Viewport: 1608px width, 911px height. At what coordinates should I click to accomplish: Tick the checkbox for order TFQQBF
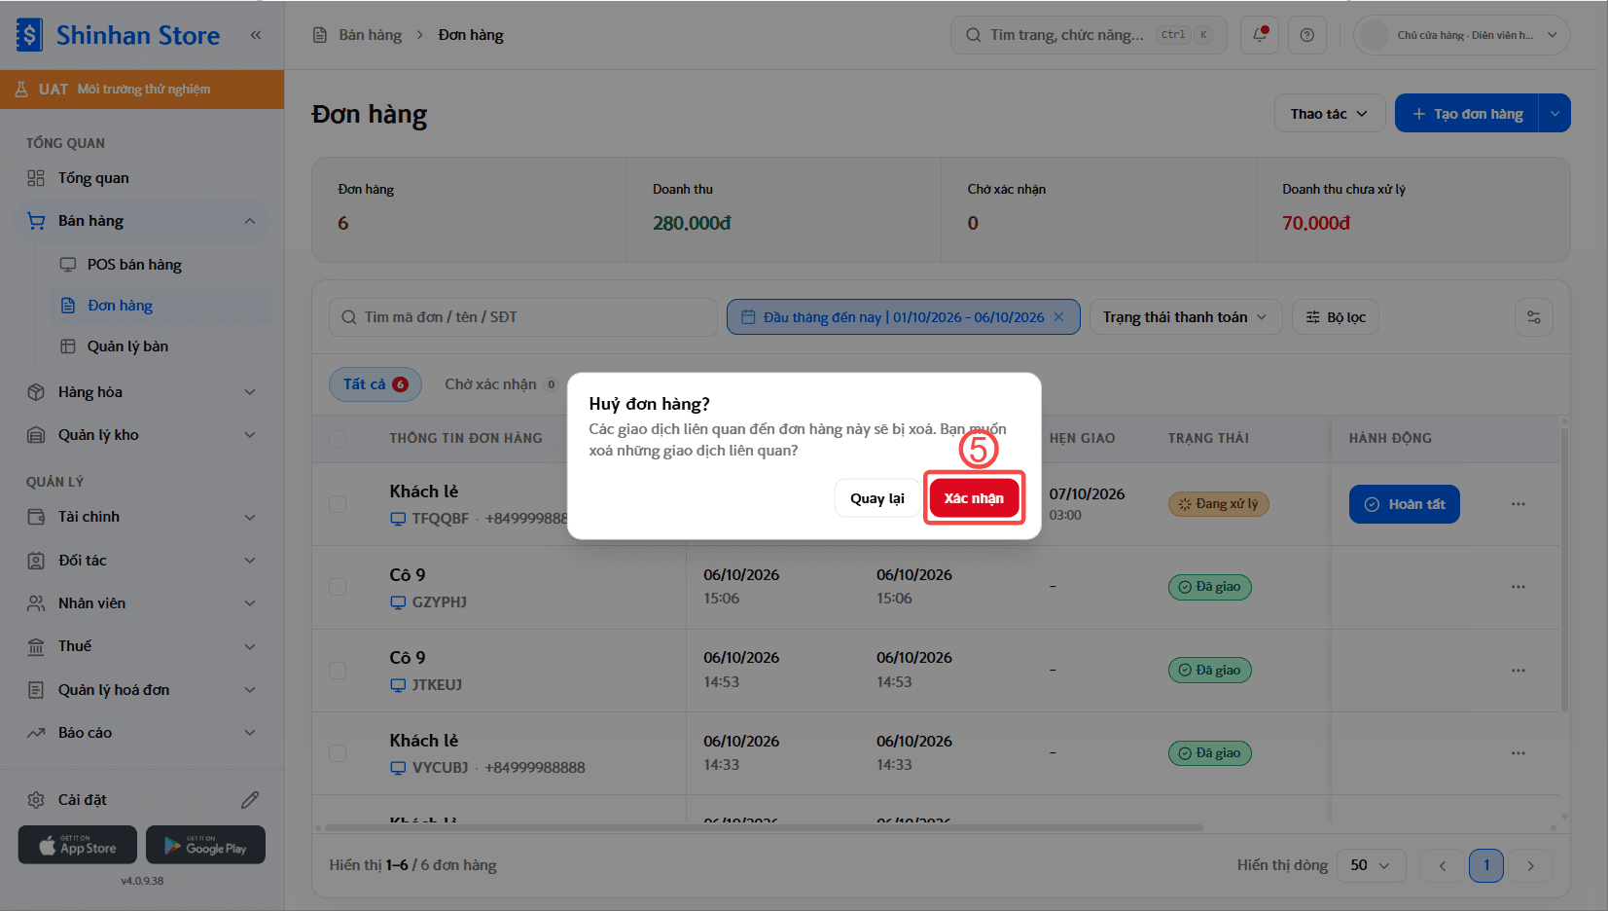point(338,504)
